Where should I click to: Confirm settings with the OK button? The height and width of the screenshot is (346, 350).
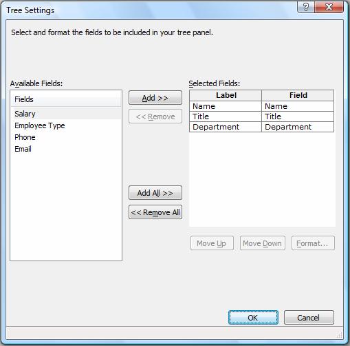(x=253, y=318)
